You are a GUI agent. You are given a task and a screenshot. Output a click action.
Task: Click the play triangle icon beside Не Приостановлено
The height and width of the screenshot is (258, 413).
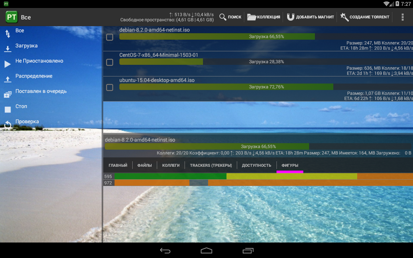7,64
